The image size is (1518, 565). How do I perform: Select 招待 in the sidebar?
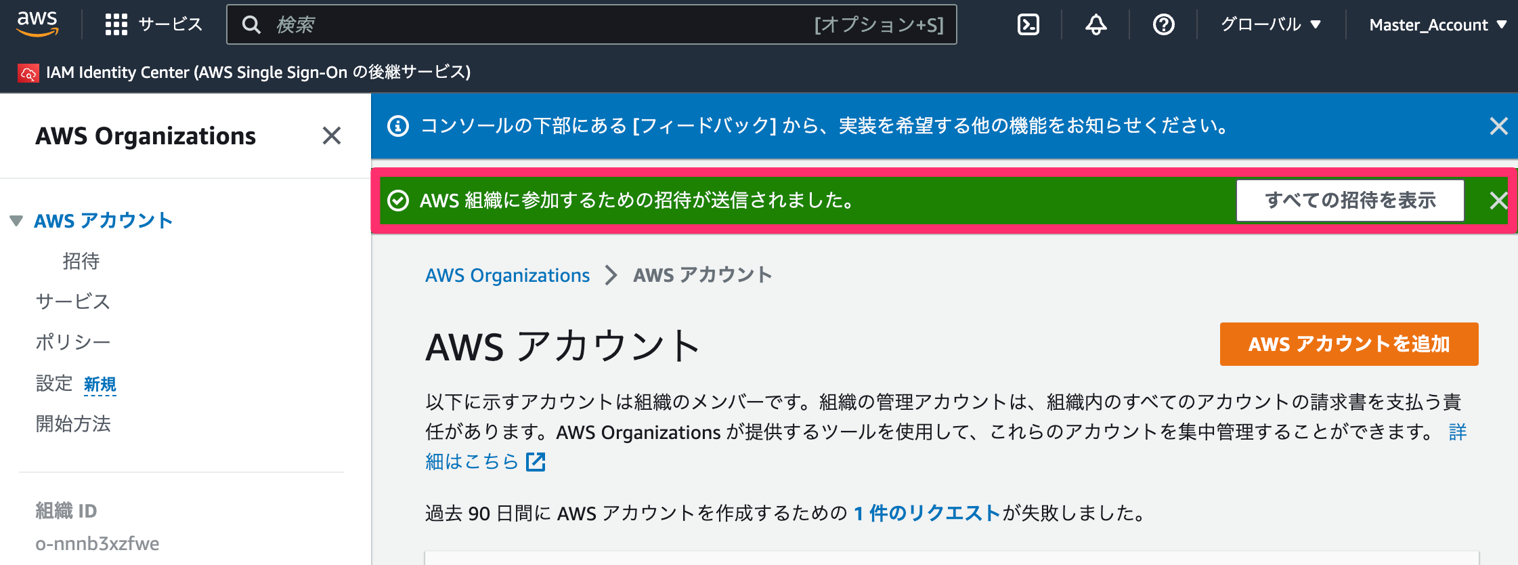click(x=81, y=261)
